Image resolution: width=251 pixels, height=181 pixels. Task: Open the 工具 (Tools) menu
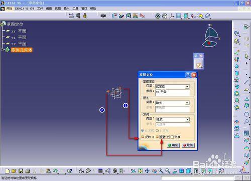75,9
